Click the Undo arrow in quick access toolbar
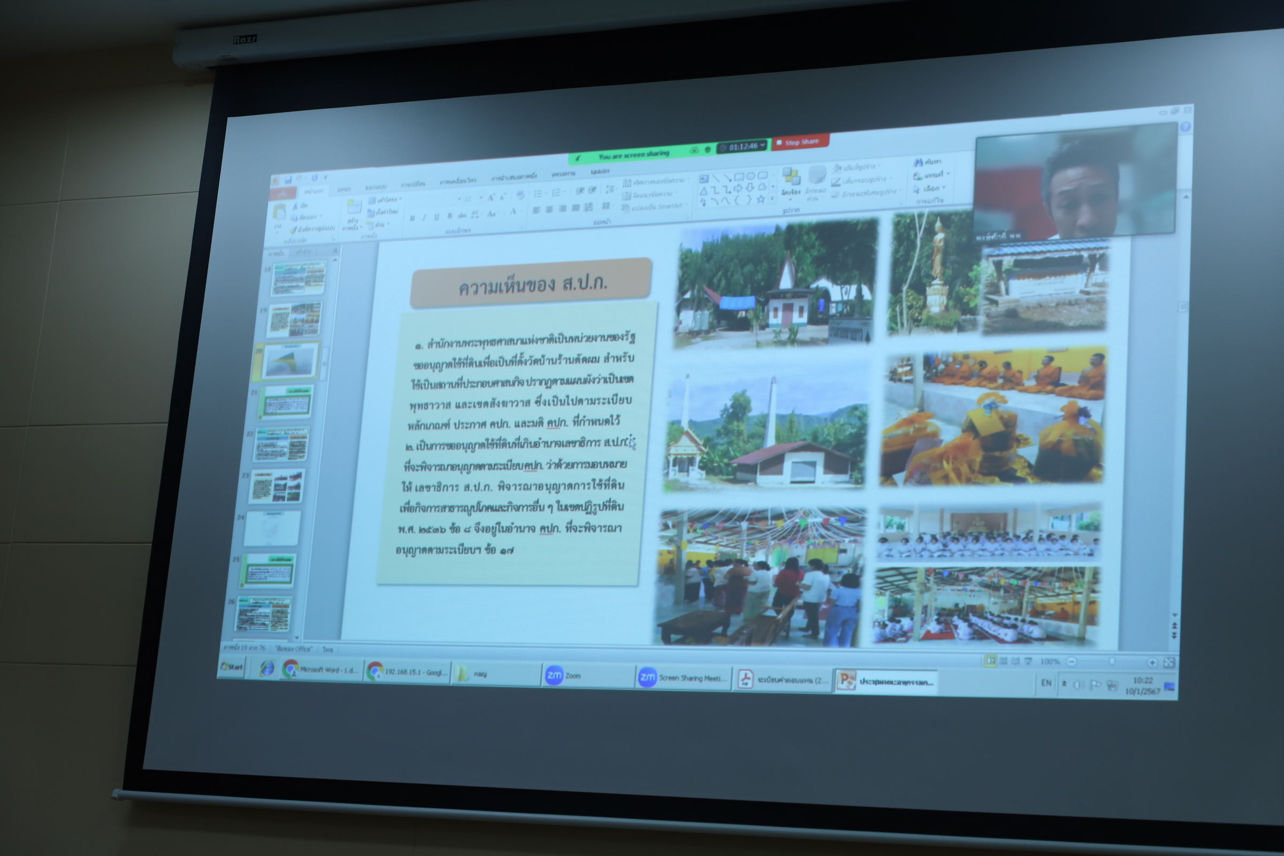This screenshot has height=856, width=1284. pyautogui.click(x=299, y=179)
